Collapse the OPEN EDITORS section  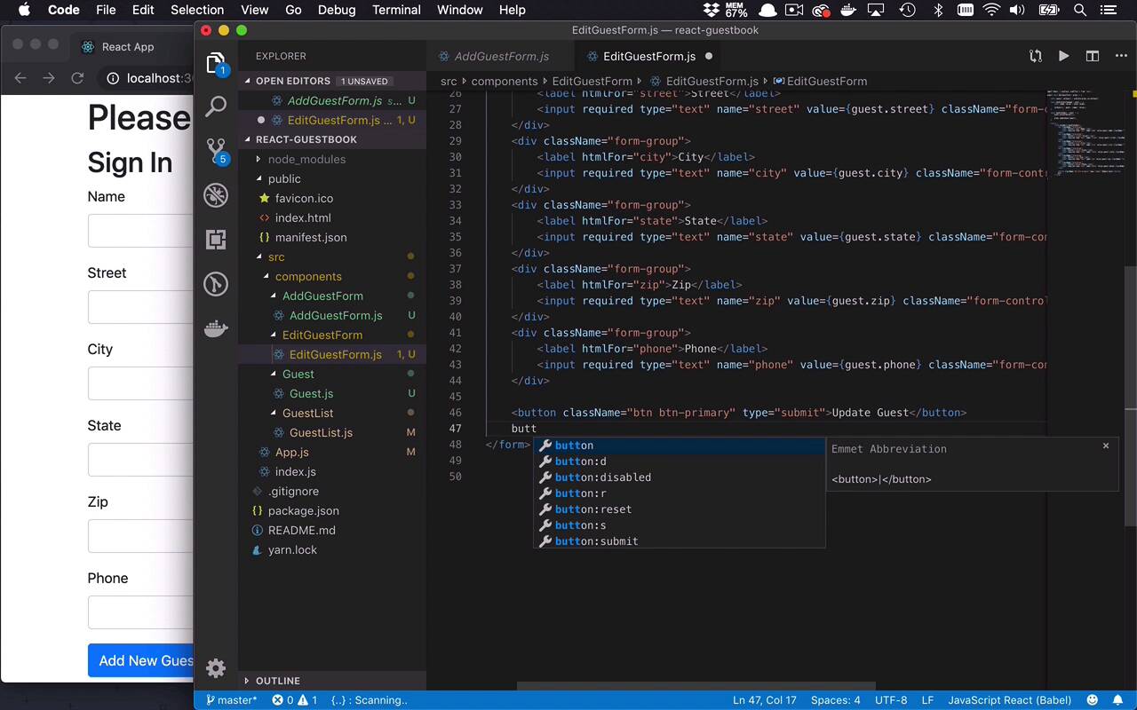292,81
